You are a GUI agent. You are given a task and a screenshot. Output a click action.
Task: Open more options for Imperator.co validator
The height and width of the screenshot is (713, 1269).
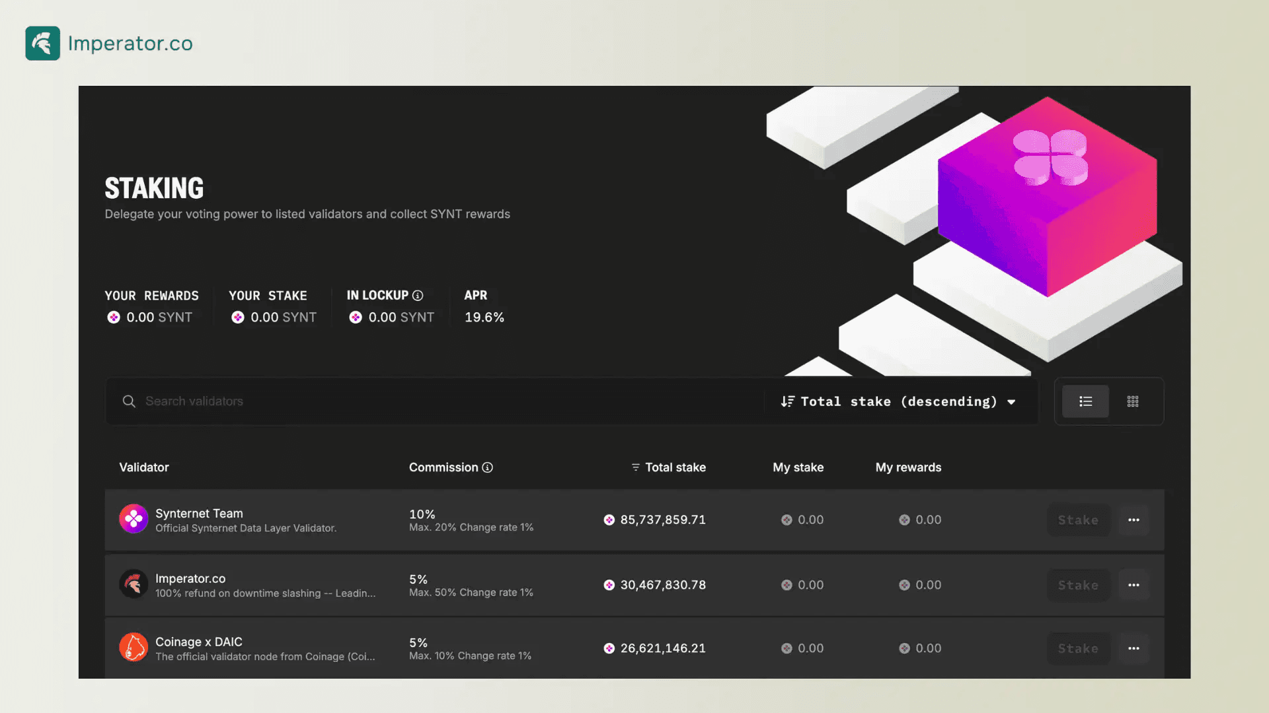1134,585
